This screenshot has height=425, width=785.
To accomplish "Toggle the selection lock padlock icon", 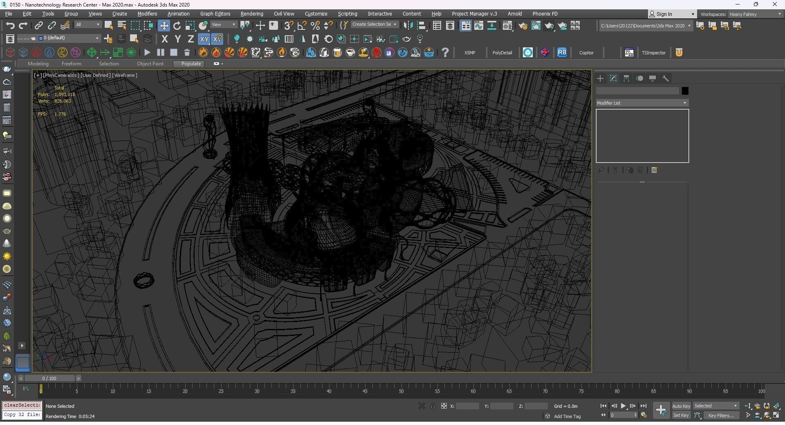I will (433, 406).
